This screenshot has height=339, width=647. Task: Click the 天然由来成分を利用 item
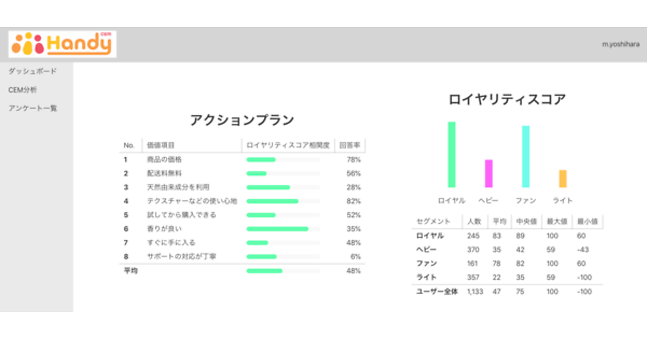pyautogui.click(x=178, y=187)
